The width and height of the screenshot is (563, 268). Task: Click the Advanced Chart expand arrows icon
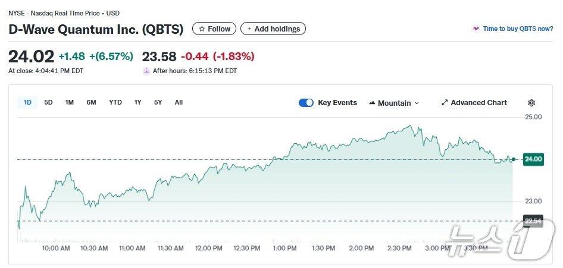pyautogui.click(x=445, y=103)
